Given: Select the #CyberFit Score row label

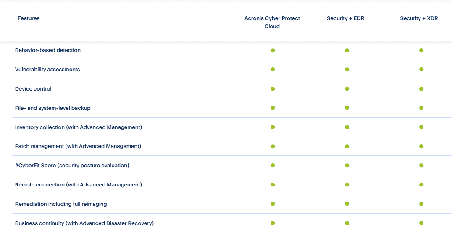Looking at the screenshot, I should [72, 166].
